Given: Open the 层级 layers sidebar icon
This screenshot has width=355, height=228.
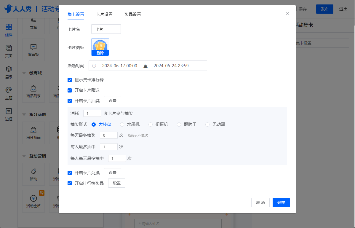Looking at the screenshot, I should tap(9, 72).
